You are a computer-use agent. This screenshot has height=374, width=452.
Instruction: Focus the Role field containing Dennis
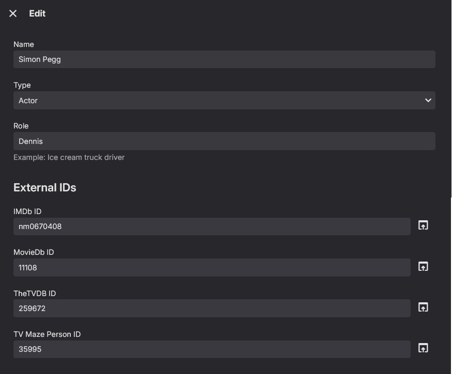(x=224, y=141)
